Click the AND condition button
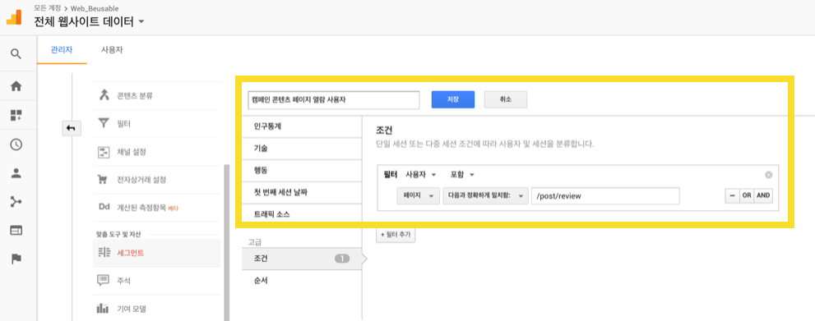 (x=763, y=196)
